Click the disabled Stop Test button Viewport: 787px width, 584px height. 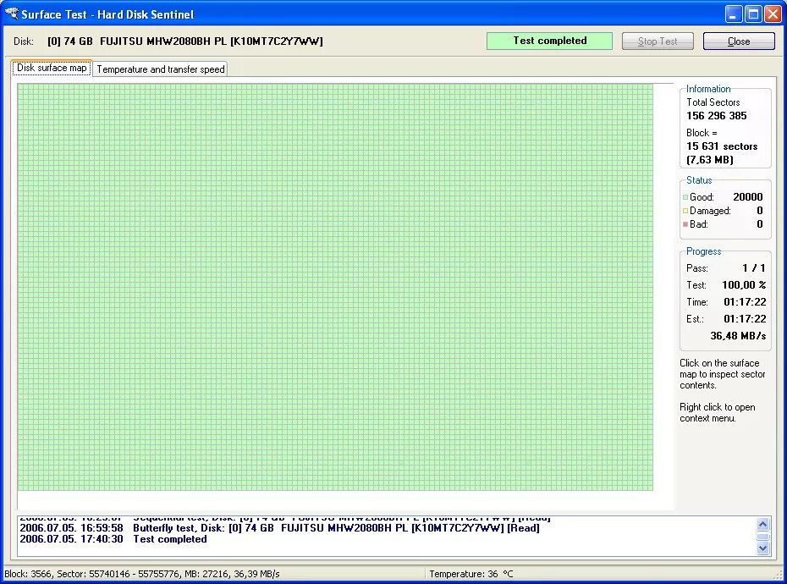pyautogui.click(x=658, y=41)
